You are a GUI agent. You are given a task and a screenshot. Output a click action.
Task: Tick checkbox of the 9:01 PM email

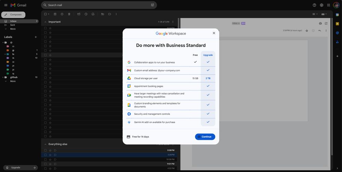point(45,164)
